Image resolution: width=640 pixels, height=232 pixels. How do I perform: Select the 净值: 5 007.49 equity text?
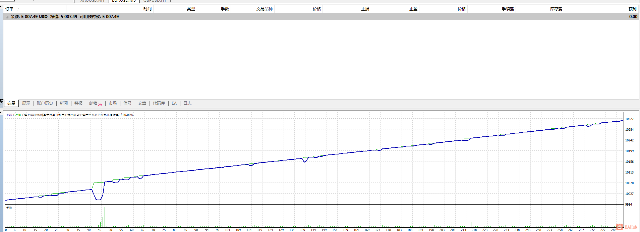pyautogui.click(x=64, y=17)
